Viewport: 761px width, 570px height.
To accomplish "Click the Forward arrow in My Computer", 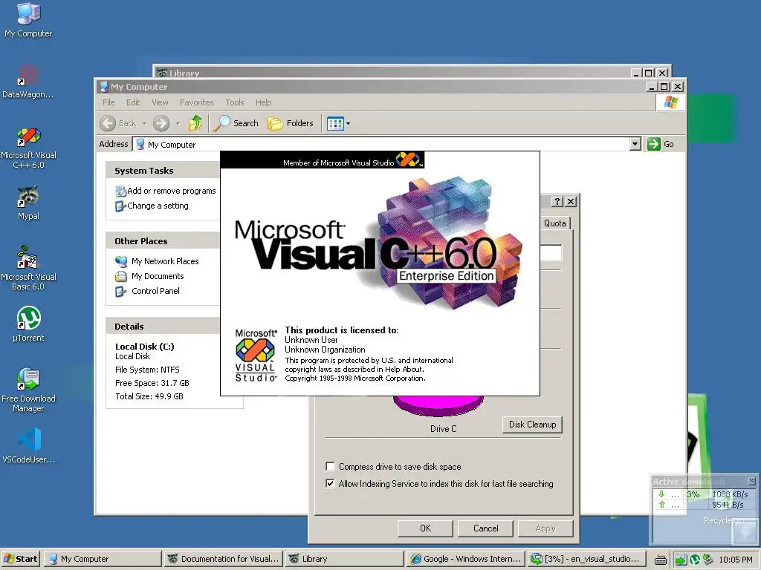I will coord(161,123).
